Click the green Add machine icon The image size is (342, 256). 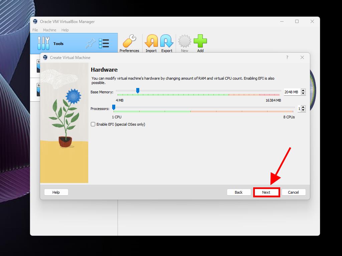[x=200, y=42]
